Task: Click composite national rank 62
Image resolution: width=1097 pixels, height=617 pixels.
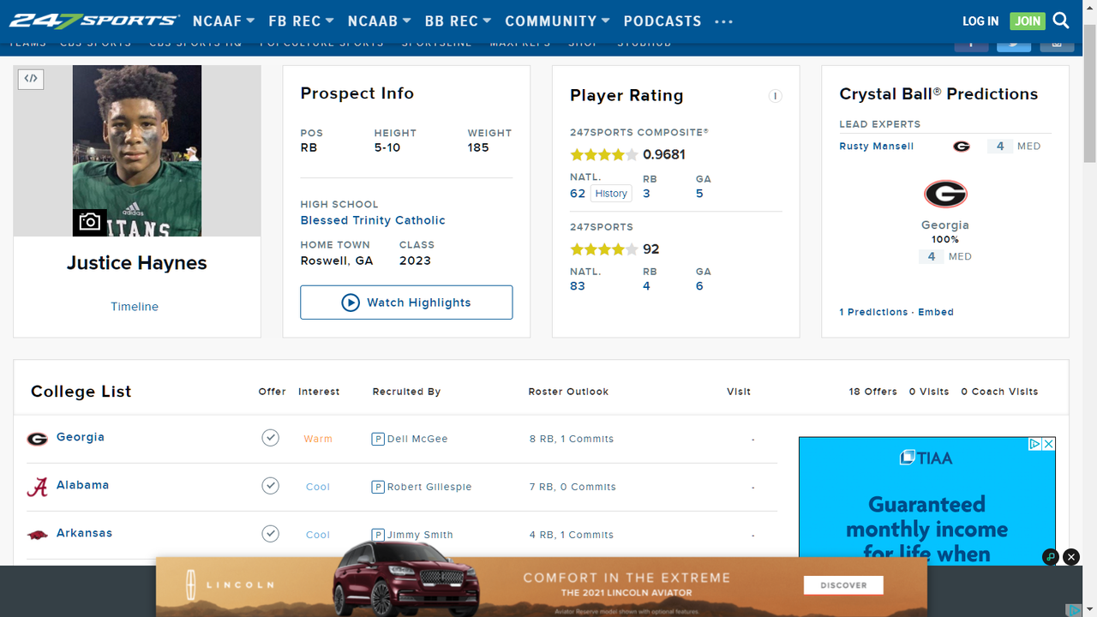Action: click(578, 194)
